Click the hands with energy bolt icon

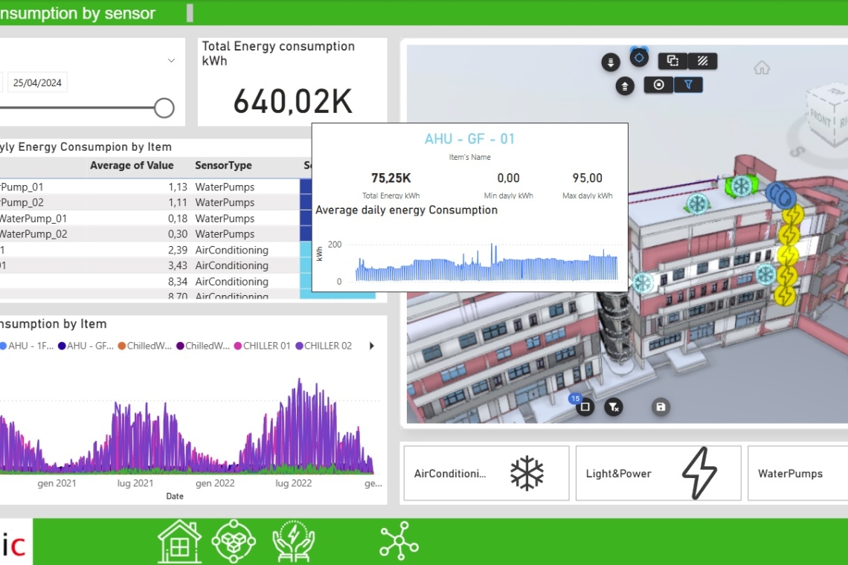pyautogui.click(x=293, y=541)
